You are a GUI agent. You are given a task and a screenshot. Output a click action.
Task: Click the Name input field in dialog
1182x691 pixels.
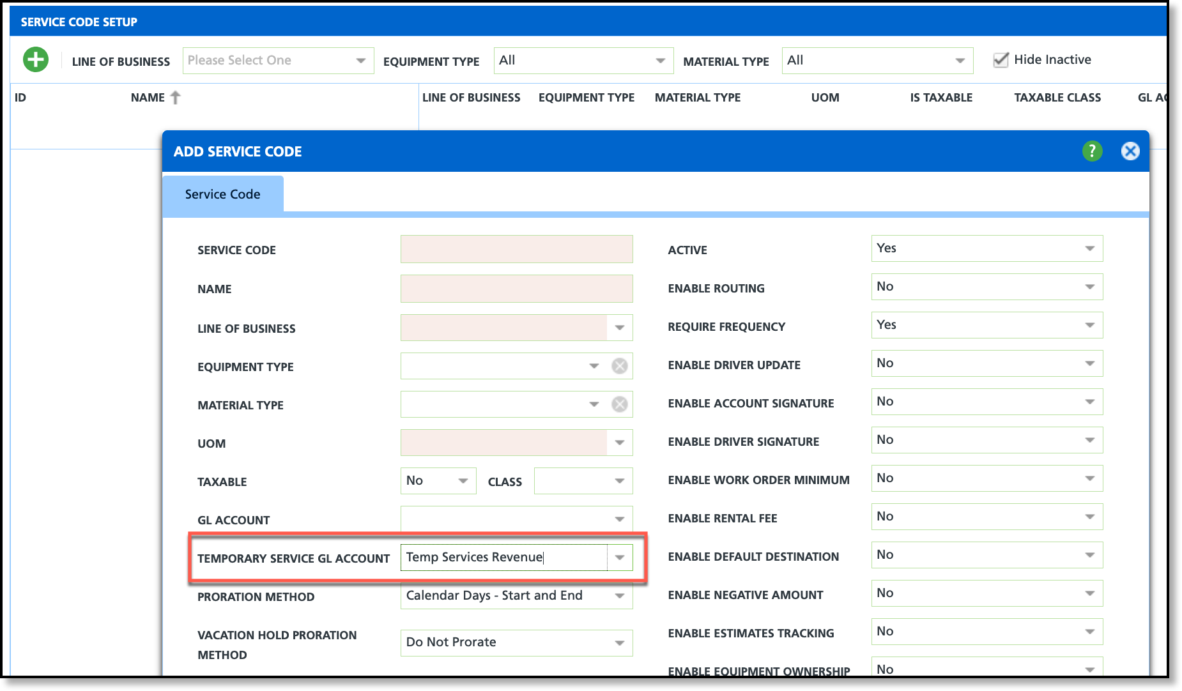click(516, 289)
